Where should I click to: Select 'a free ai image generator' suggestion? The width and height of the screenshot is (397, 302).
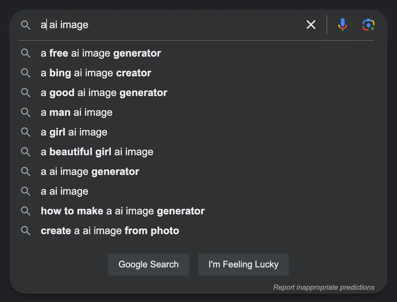[101, 53]
